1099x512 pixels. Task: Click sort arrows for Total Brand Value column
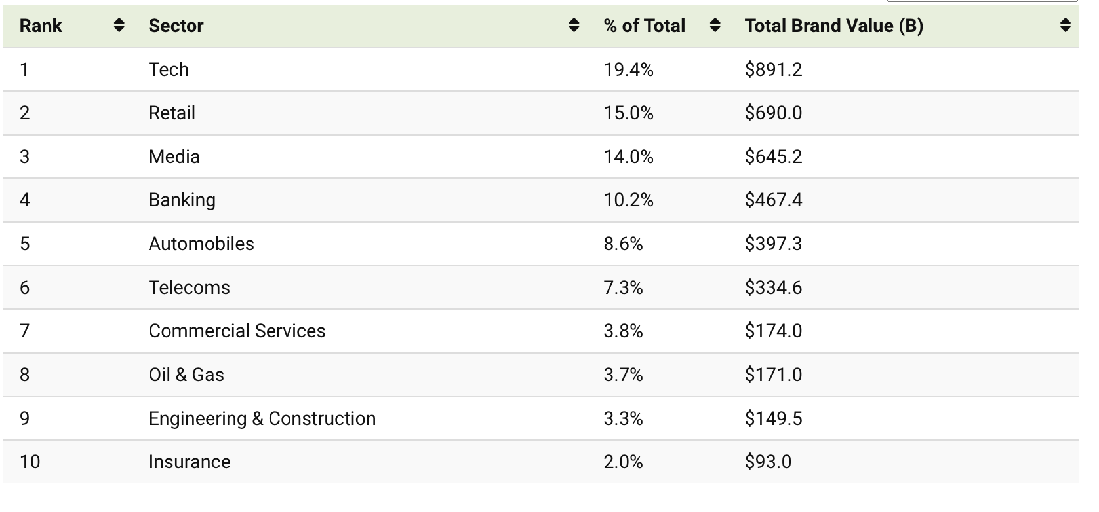pyautogui.click(x=1066, y=26)
